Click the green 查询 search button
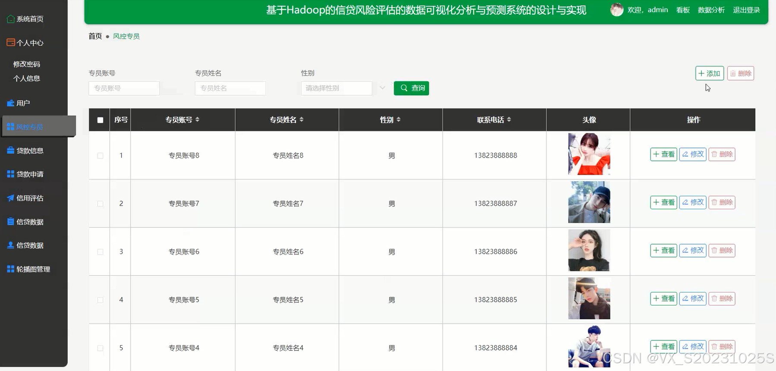776x371 pixels. 412,88
